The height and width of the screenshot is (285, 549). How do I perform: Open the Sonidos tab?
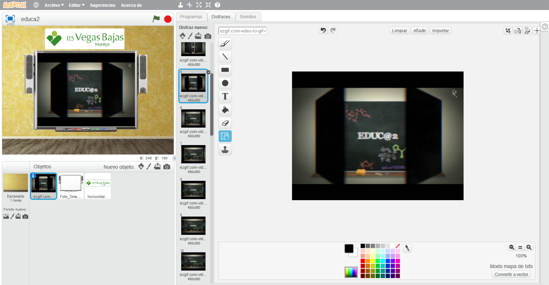[248, 17]
